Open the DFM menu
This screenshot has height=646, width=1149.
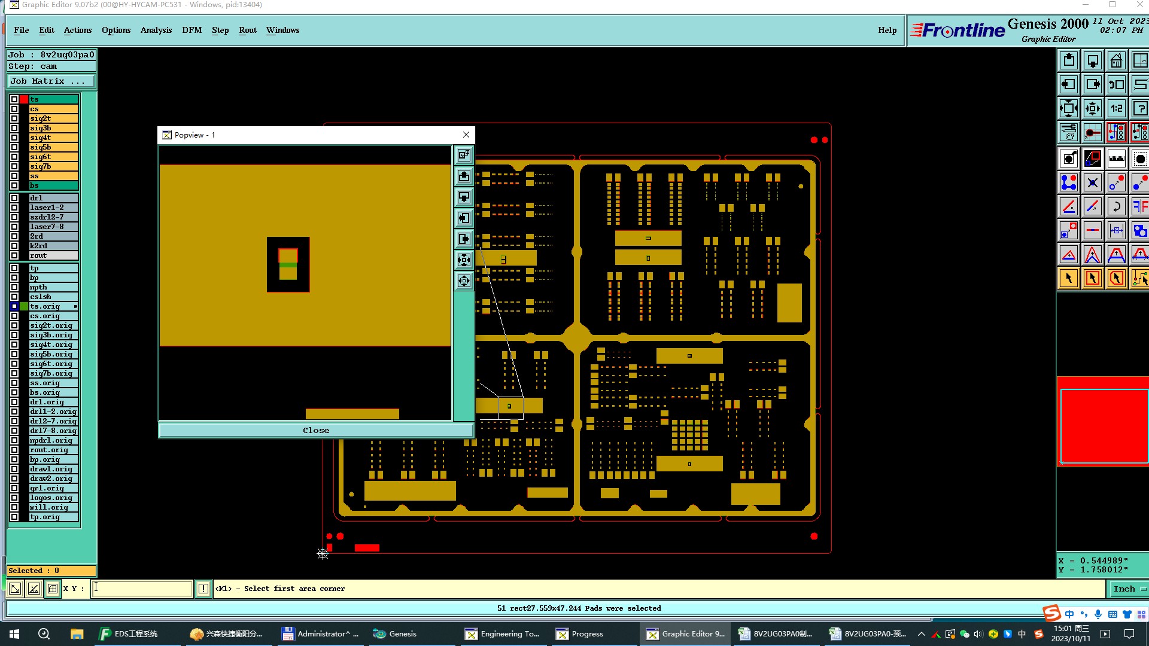point(191,30)
